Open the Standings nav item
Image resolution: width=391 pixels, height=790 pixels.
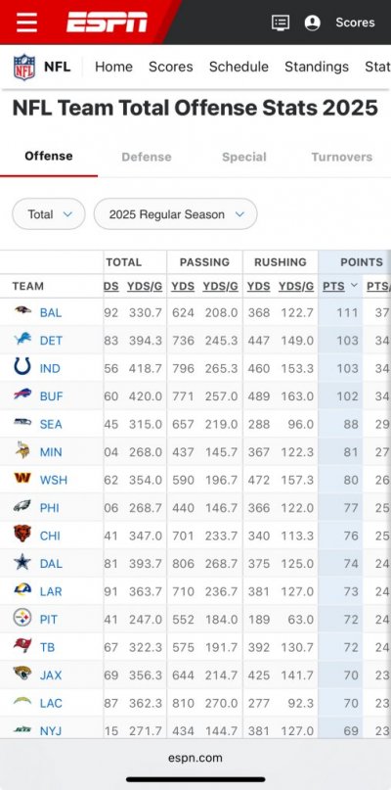[x=317, y=67]
